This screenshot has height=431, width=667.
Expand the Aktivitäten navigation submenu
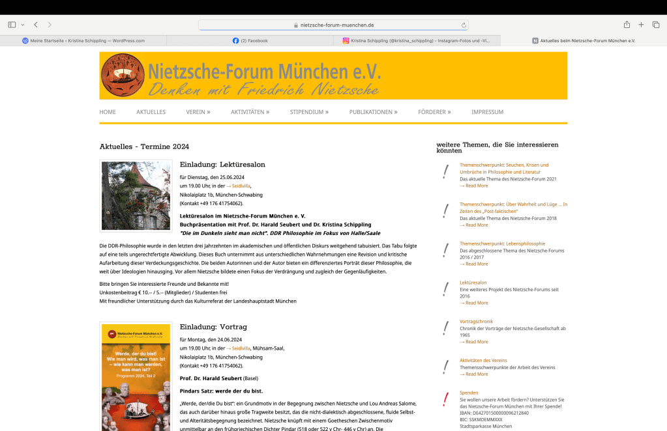(x=250, y=112)
